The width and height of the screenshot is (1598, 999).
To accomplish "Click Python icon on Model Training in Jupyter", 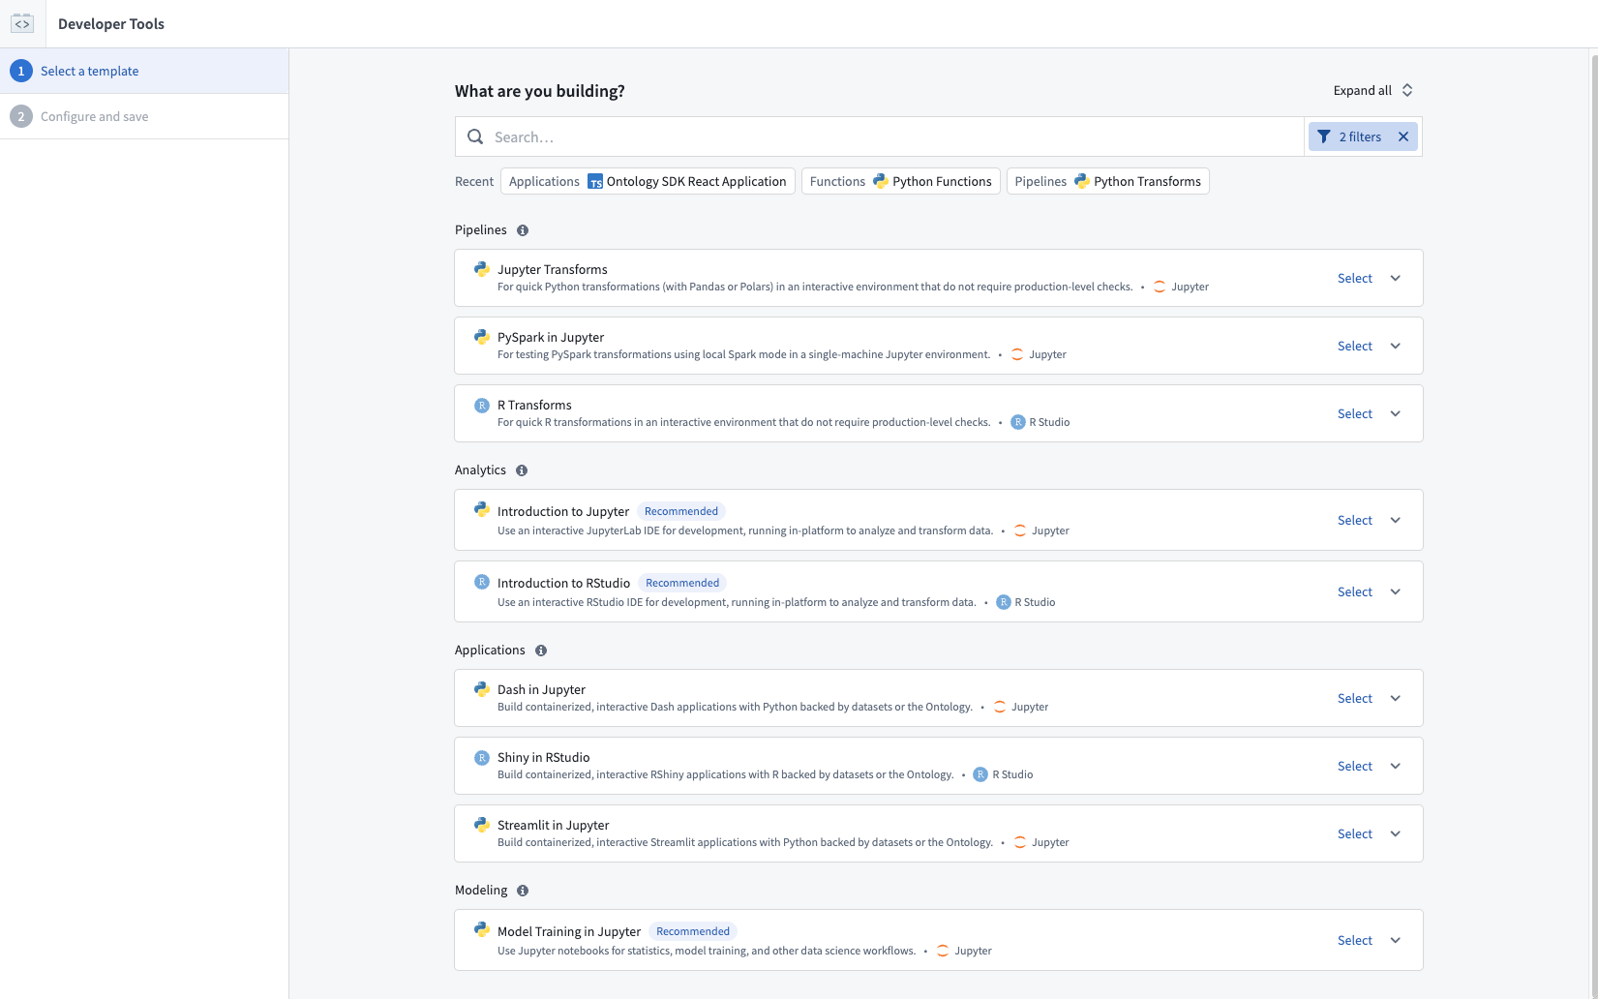I will (482, 929).
